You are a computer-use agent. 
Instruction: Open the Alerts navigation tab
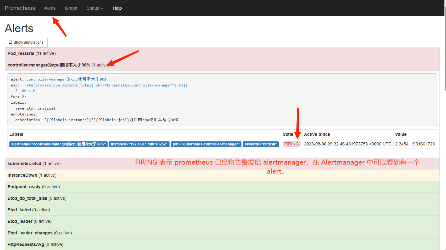50,8
